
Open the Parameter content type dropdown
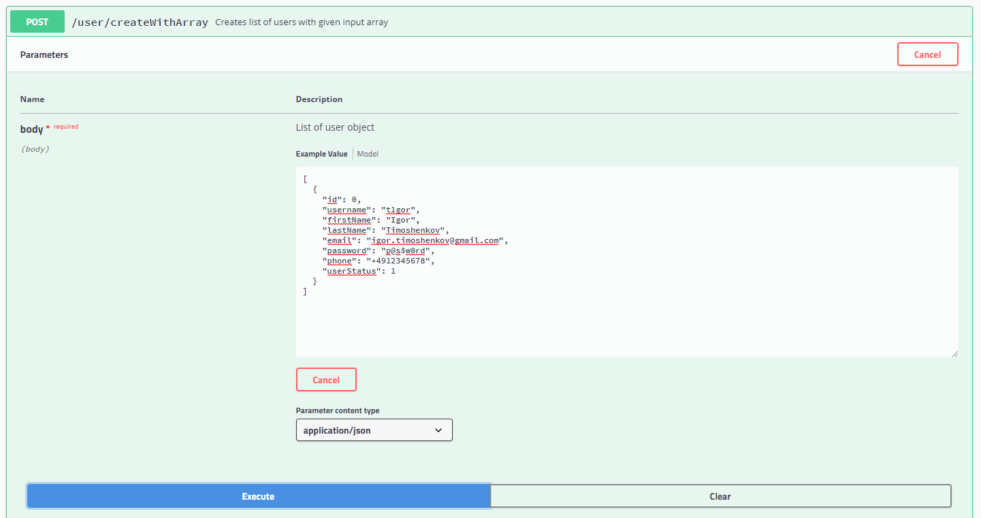(x=374, y=430)
